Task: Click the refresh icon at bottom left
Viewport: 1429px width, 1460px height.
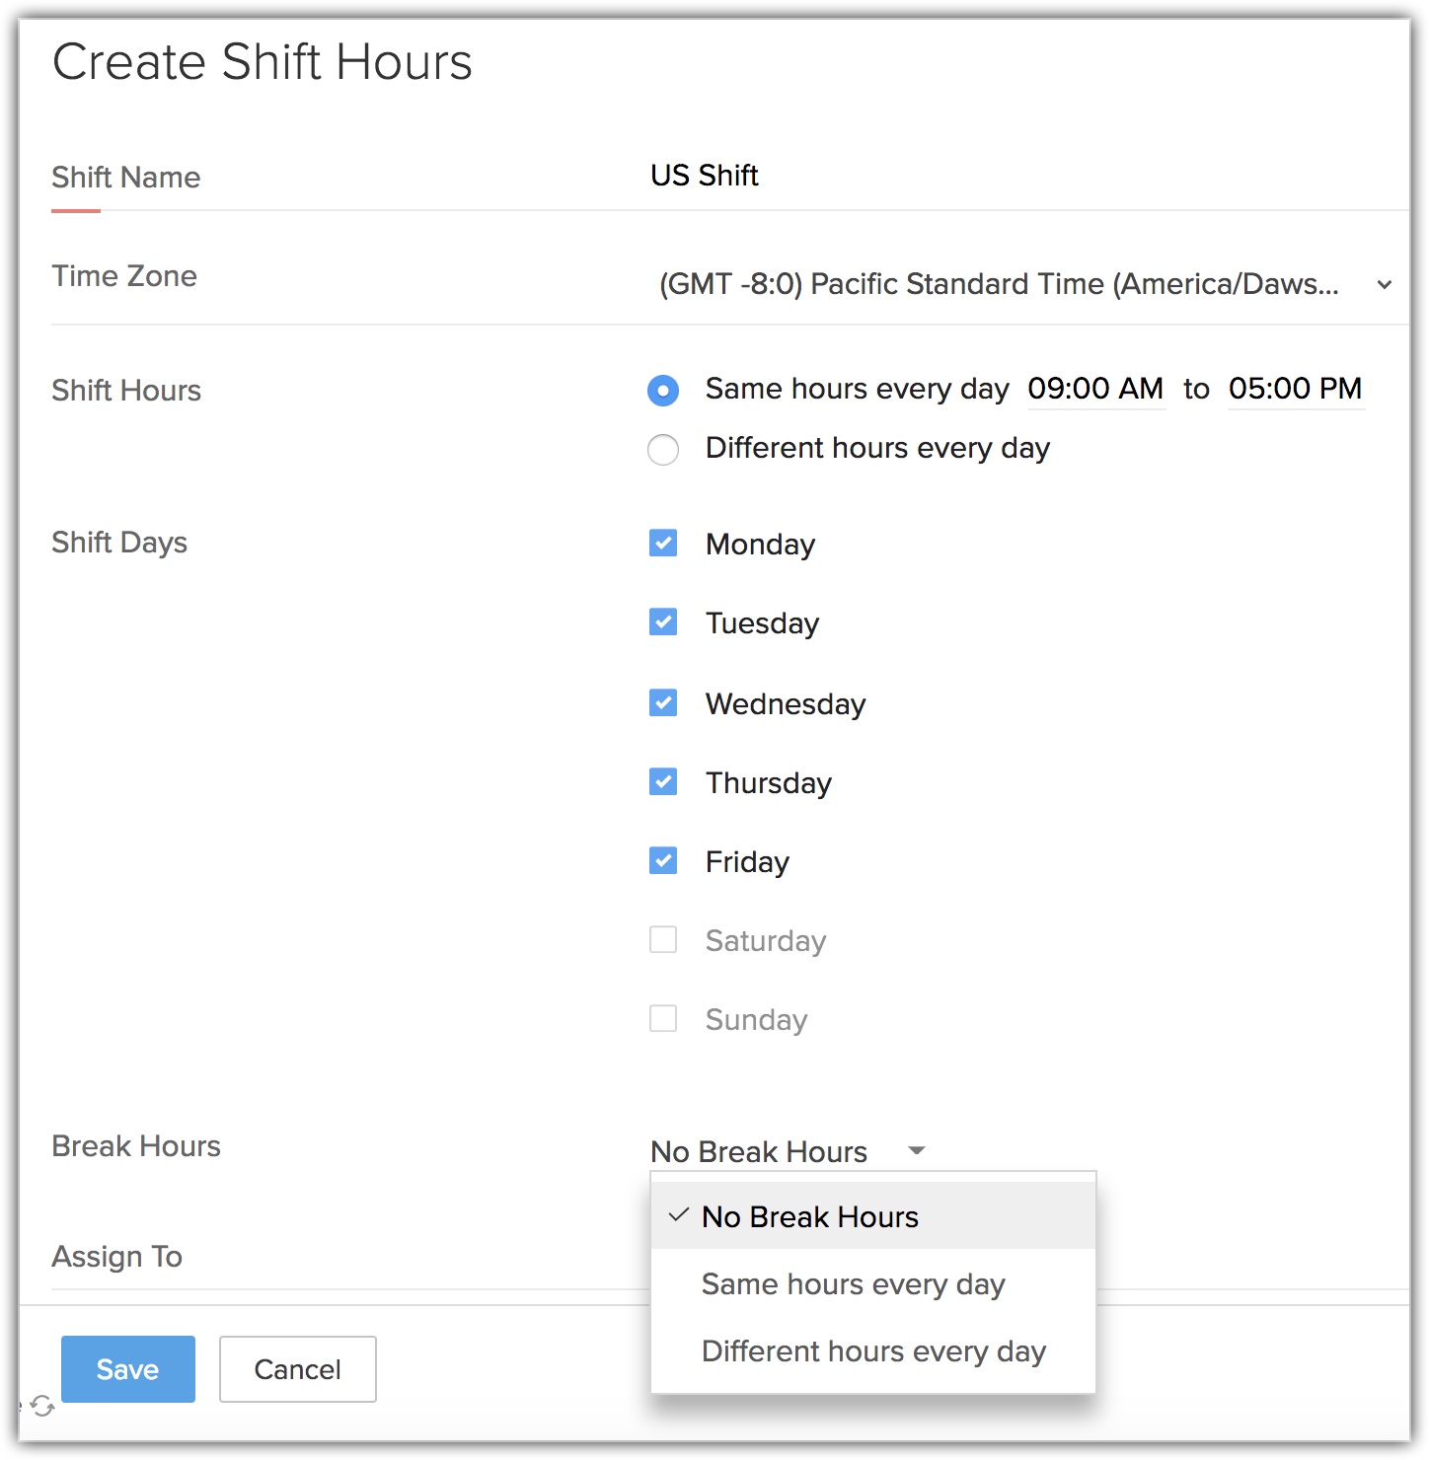Action: pyautogui.click(x=41, y=1406)
